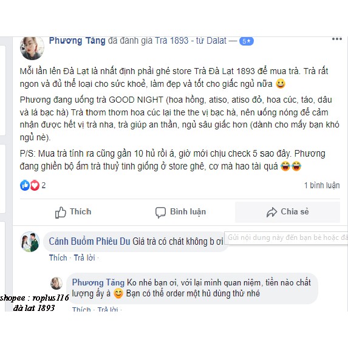348x348 pixels.
Task: Click the red Love reaction icon
Action: pyautogui.click(x=35, y=185)
